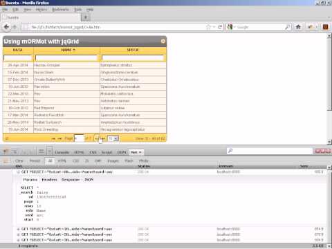Open the File menu
The width and height of the screenshot is (332, 249).
[5, 10]
